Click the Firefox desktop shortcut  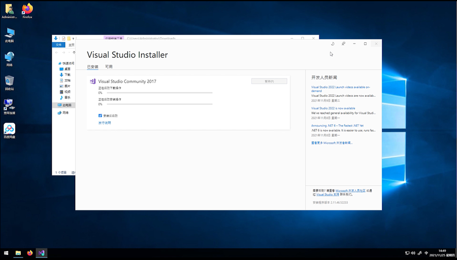(27, 11)
